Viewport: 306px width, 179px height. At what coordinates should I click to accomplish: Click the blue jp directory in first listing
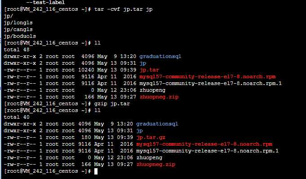[143, 63]
